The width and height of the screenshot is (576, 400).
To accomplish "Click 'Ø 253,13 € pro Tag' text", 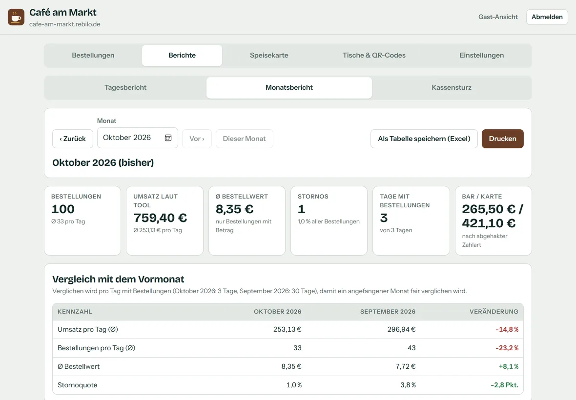I will click(158, 230).
